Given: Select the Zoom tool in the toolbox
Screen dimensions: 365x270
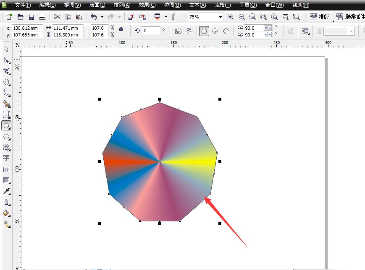Looking at the screenshot, I should click(x=6, y=82).
